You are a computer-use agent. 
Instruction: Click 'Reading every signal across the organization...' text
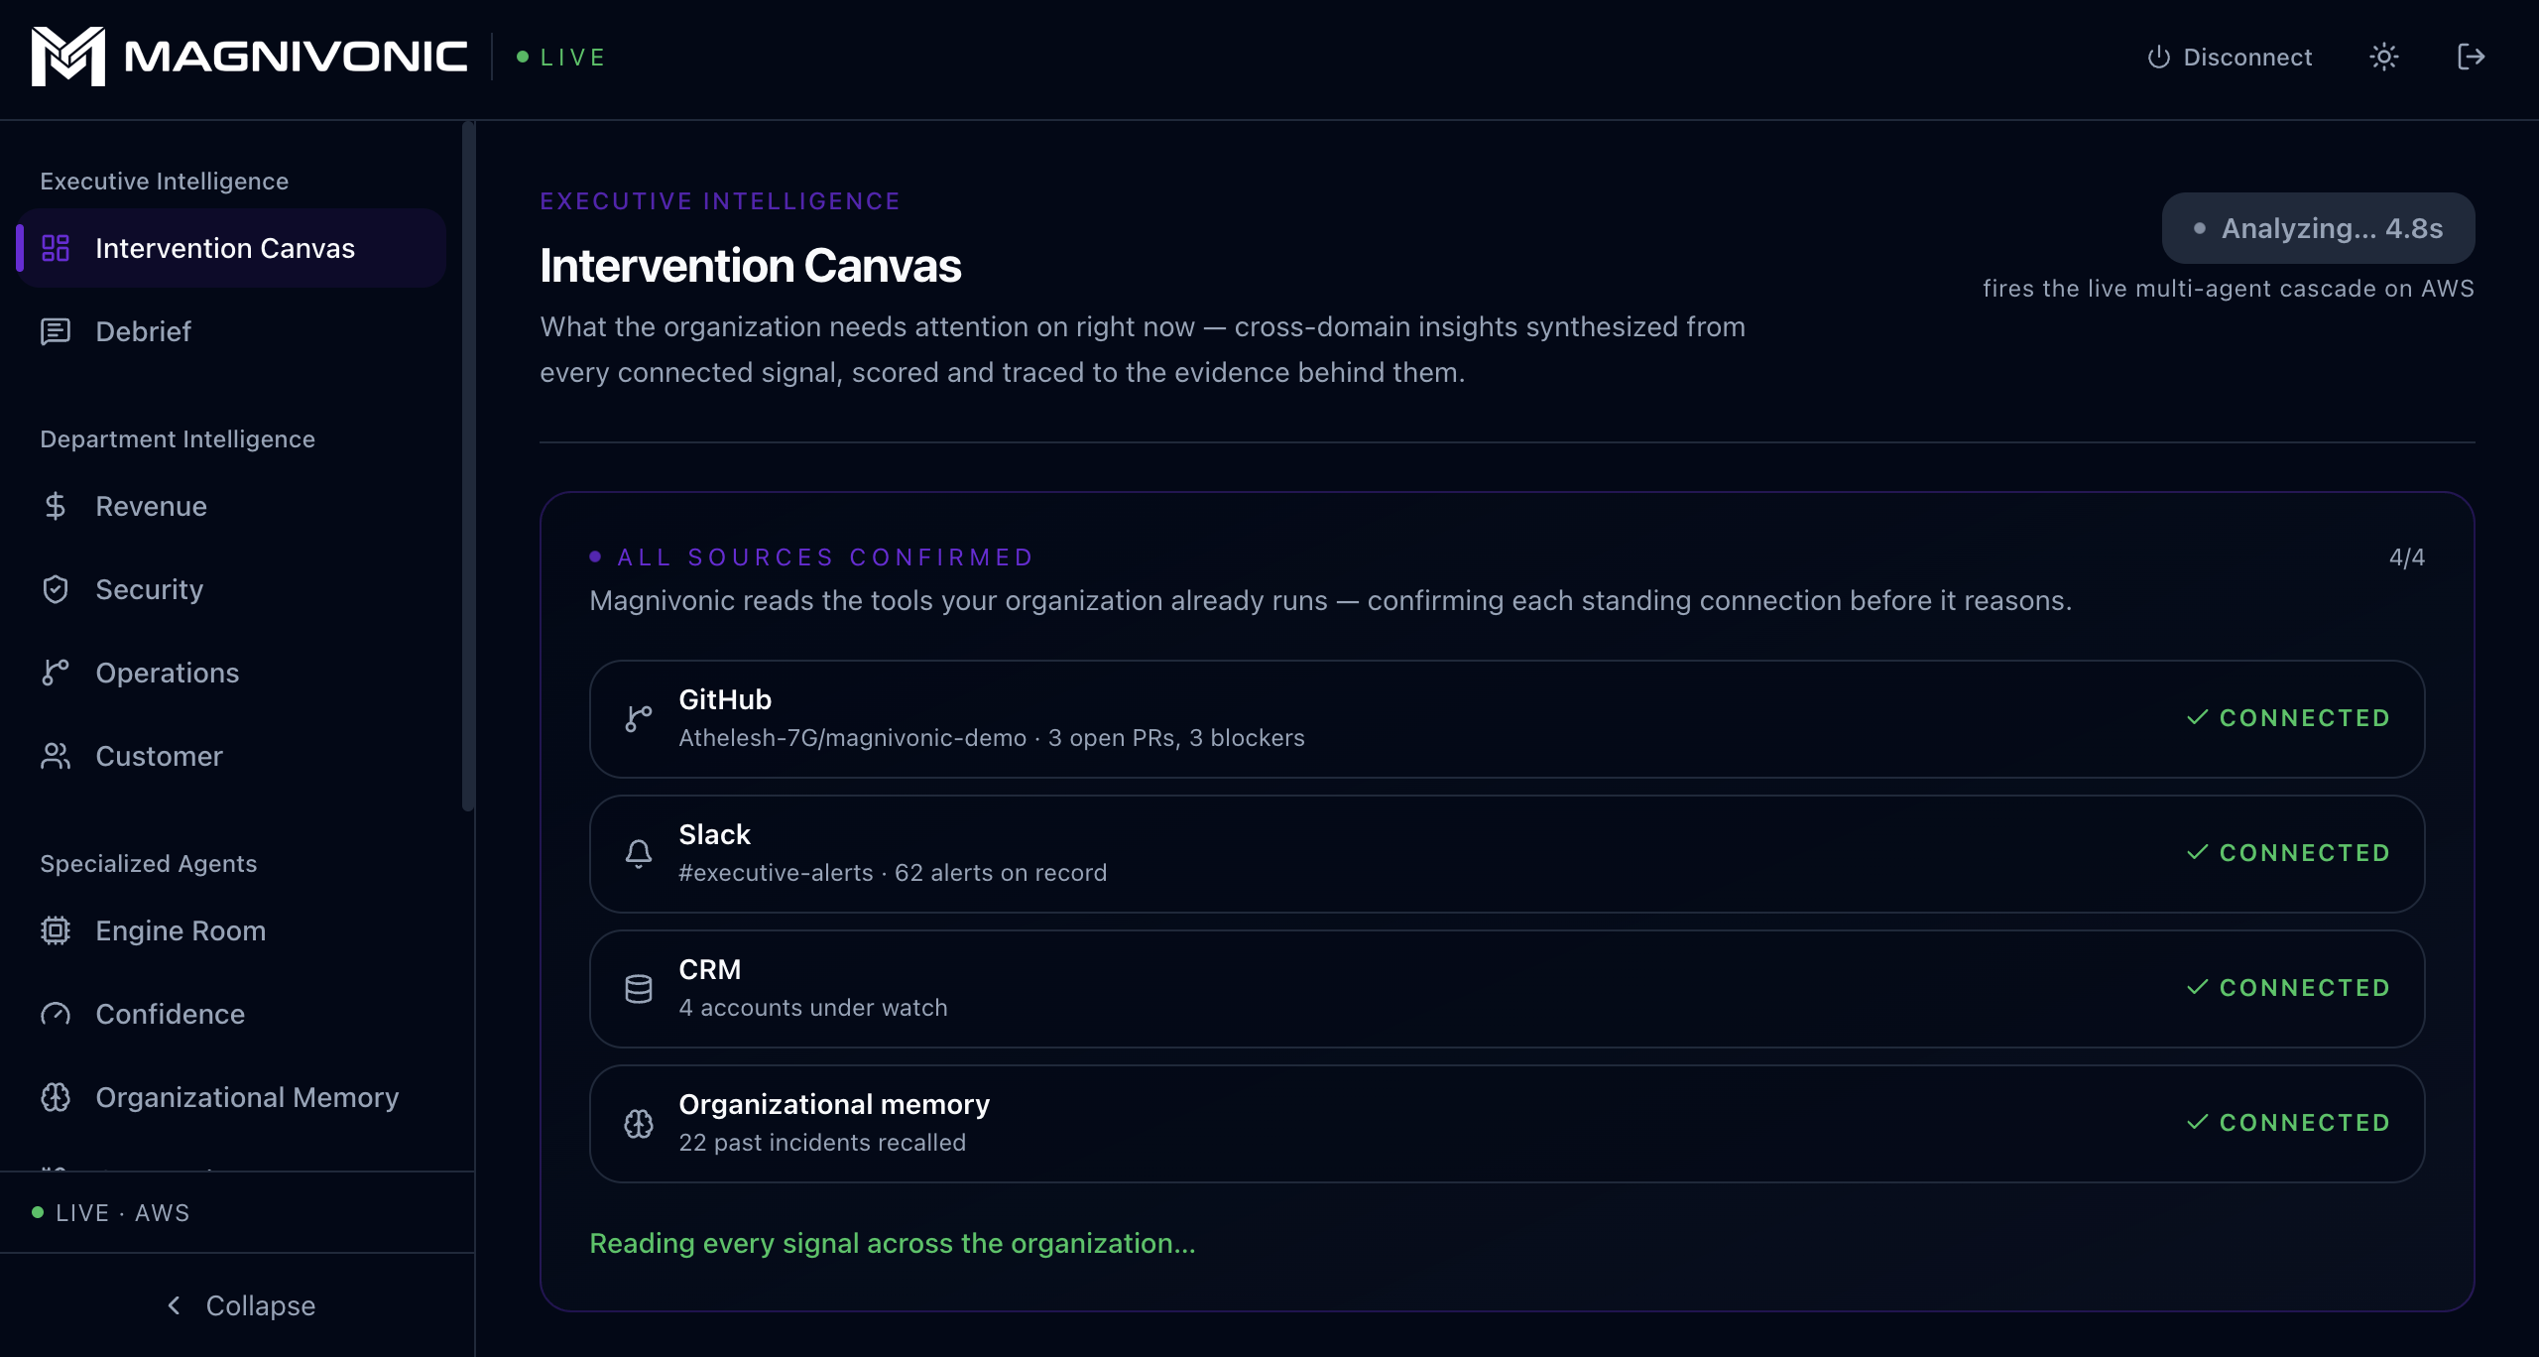click(x=893, y=1243)
